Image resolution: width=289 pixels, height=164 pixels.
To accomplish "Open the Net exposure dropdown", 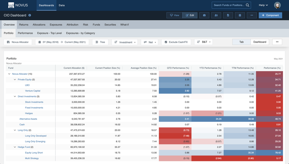I will point(149,42).
